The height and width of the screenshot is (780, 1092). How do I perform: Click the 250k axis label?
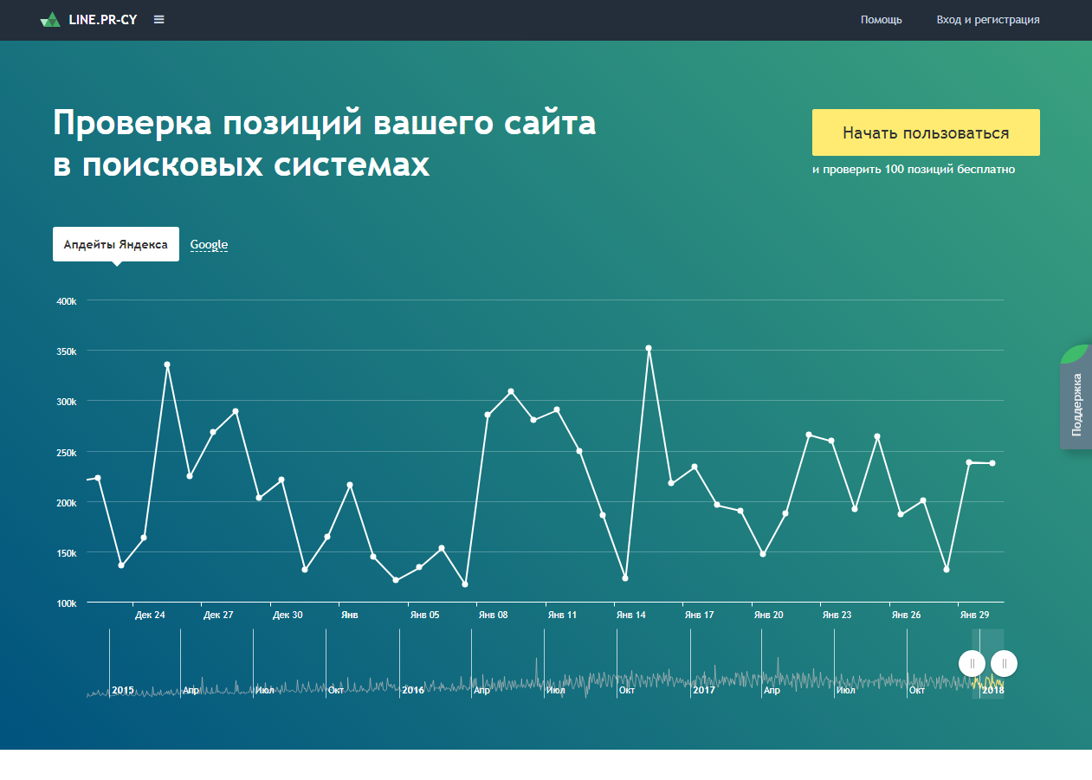coord(67,453)
